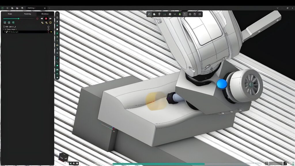Click the green dot icon in the vertical toolbar
Image resolution: width=295 pixels, height=166 pixels.
(57, 58)
